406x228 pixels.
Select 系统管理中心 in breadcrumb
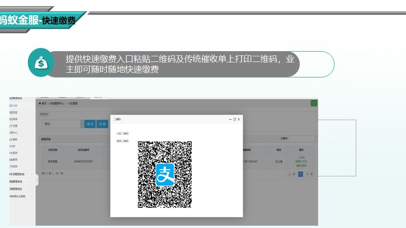tap(57, 103)
